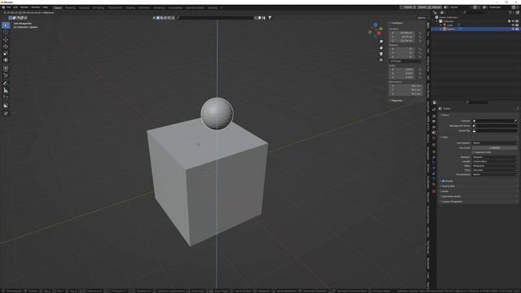Image resolution: width=521 pixels, height=293 pixels.
Task: Disable Sphere in renders via camera icon
Action: [x=517, y=29]
